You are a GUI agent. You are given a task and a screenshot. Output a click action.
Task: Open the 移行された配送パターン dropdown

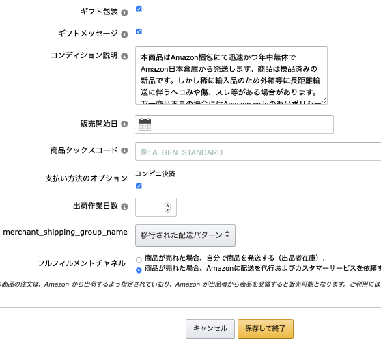click(x=185, y=235)
